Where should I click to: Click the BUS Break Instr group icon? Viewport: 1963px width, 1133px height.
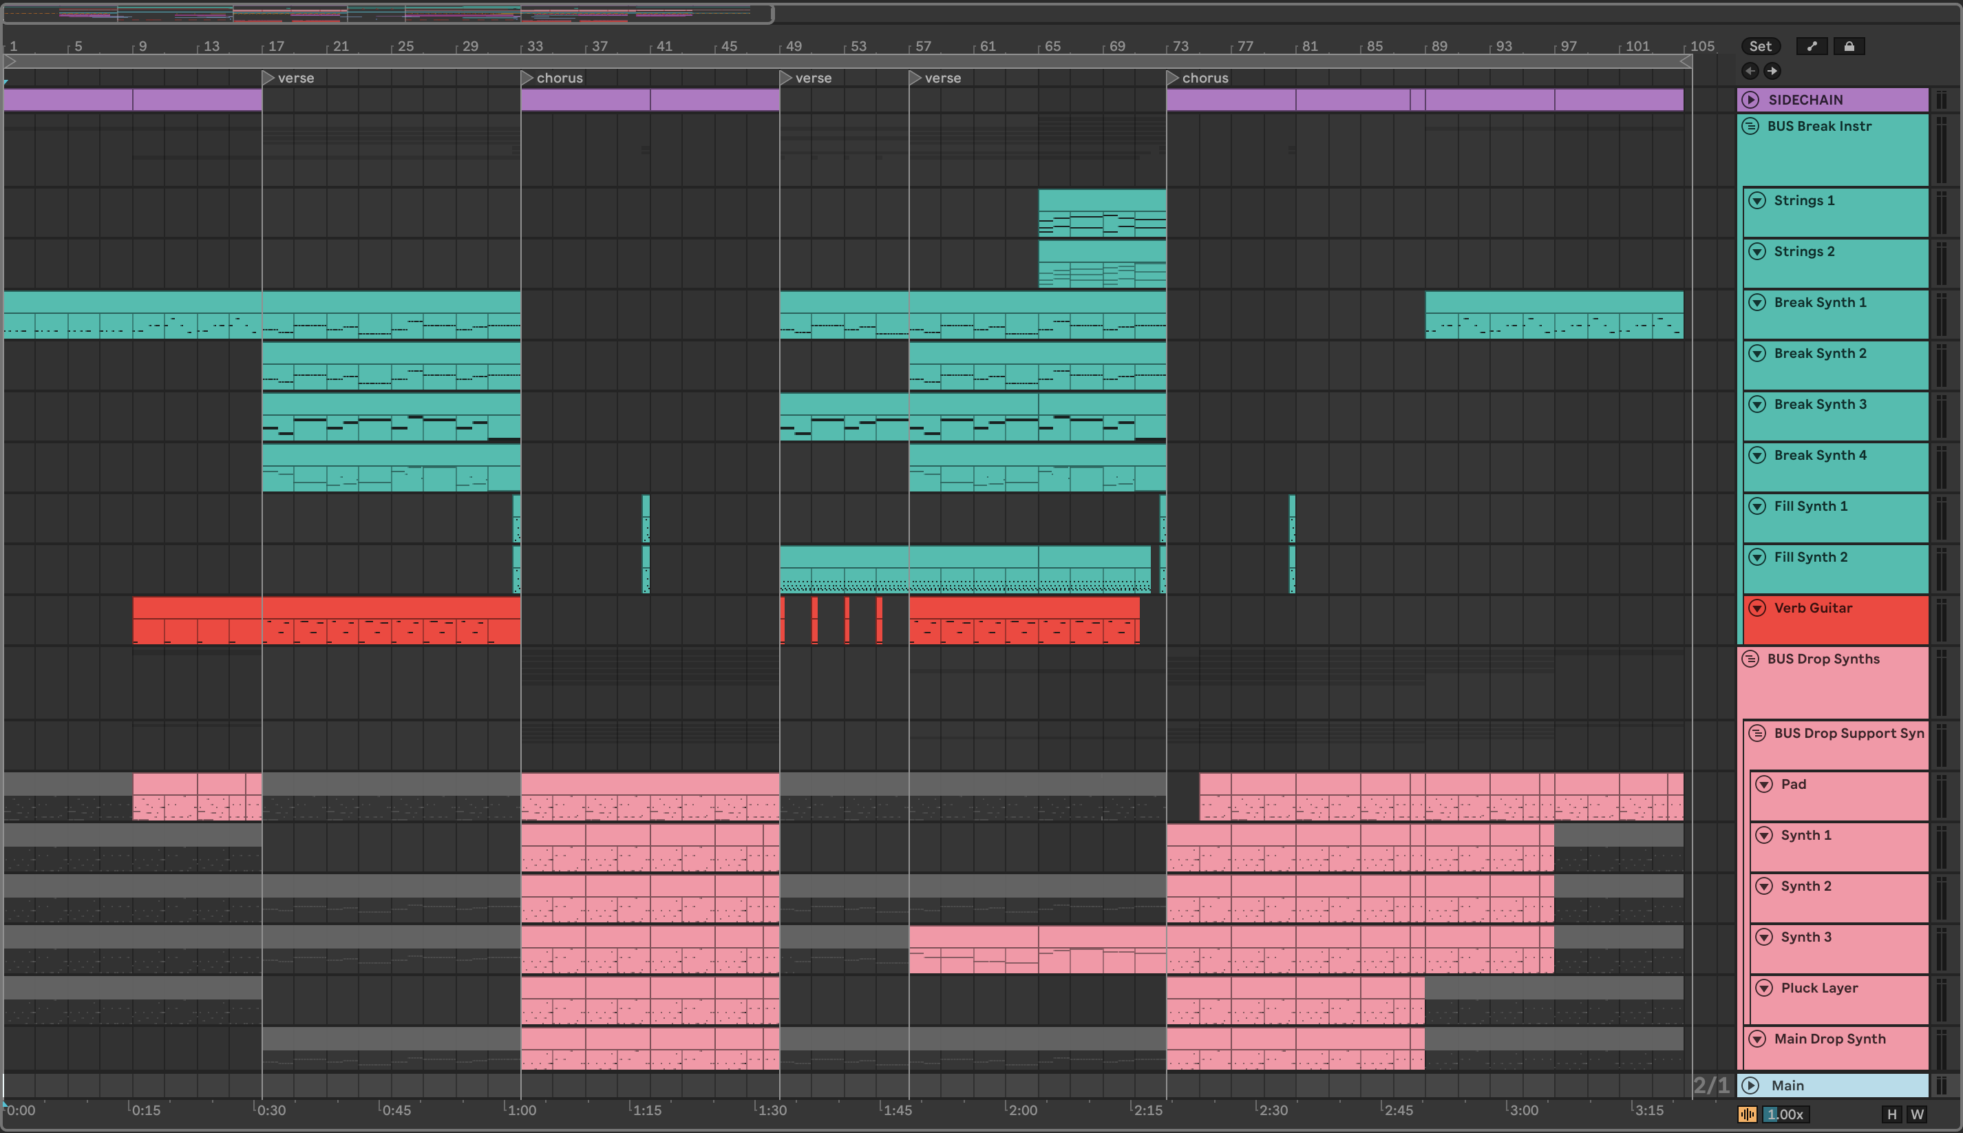pyautogui.click(x=1750, y=126)
